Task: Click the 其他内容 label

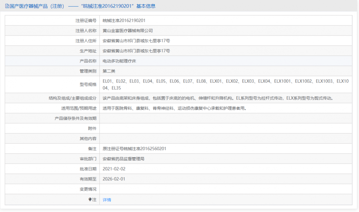Action: pyautogui.click(x=88, y=139)
